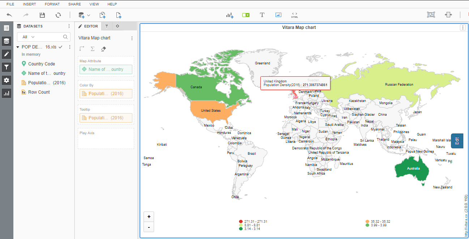Click the red 271.31 legend swatch
The width and height of the screenshot is (469, 239).
pyautogui.click(x=241, y=222)
